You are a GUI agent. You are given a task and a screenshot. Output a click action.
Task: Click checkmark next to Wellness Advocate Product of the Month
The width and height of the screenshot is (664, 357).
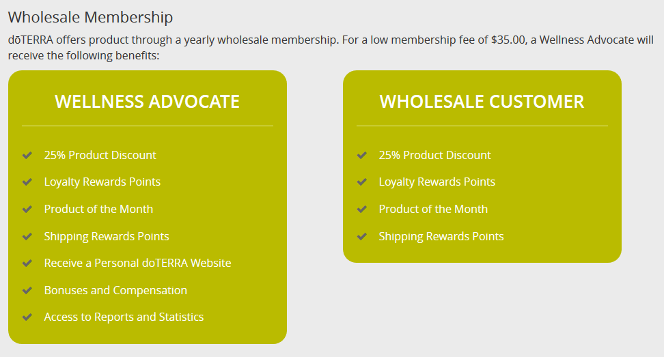tap(27, 209)
